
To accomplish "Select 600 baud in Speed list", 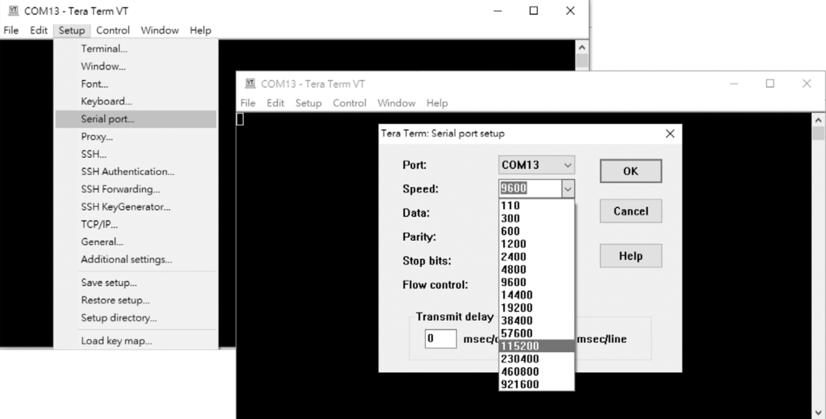I will [537, 231].
